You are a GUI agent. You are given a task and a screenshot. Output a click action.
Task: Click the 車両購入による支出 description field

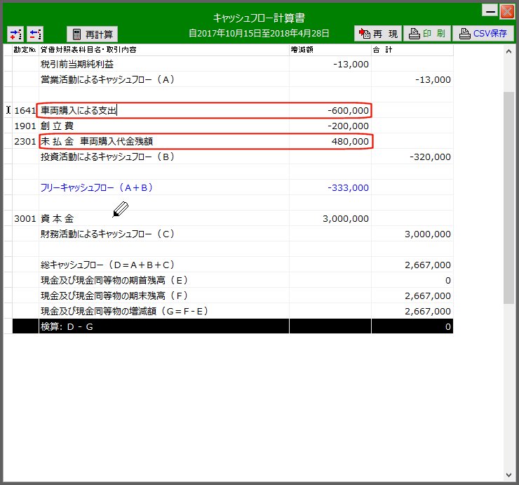pos(163,110)
